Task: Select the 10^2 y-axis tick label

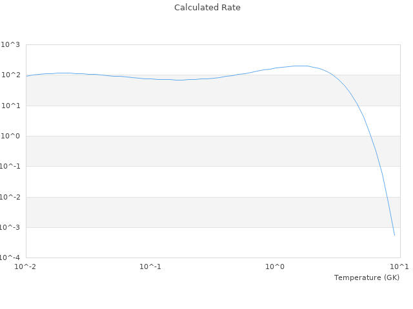Action: (10, 75)
